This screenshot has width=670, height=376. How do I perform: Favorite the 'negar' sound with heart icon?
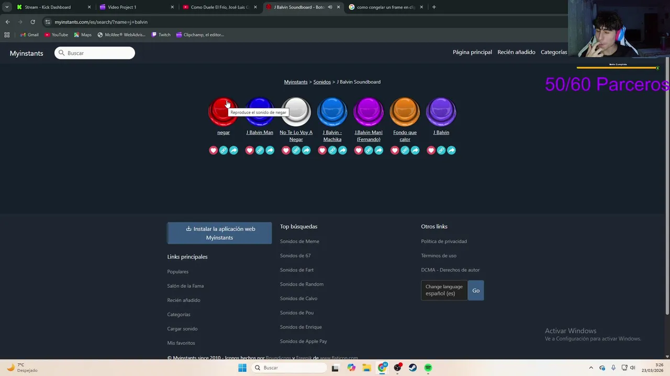coord(213,150)
